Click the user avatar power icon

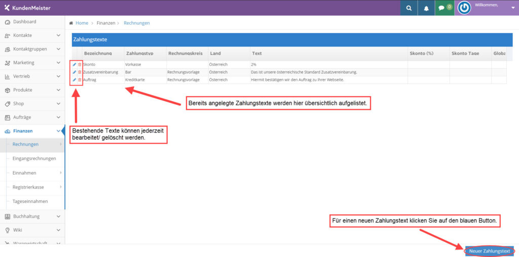click(464, 8)
